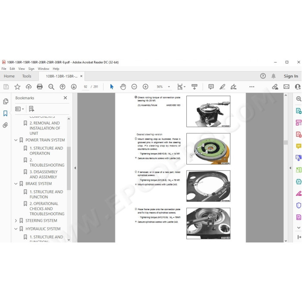Open the Attachments paperclip panel
This screenshot has height=302, width=302.
[x=5, y=125]
